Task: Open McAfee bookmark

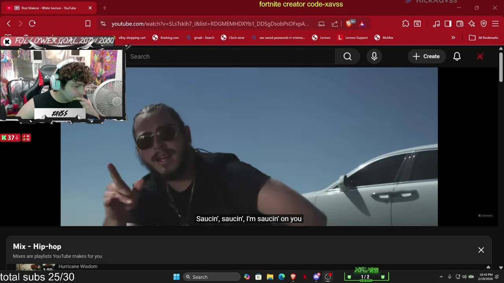Action: click(x=384, y=38)
